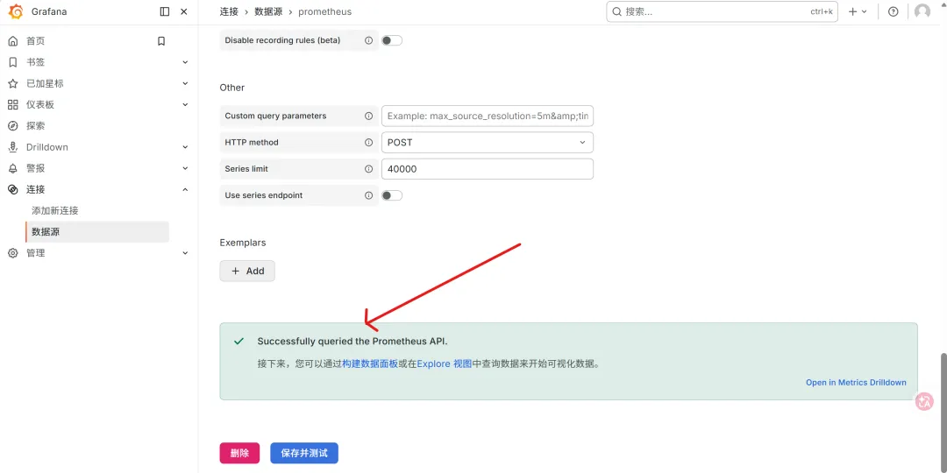
Task: Click the 首页 home icon
Action: click(12, 41)
